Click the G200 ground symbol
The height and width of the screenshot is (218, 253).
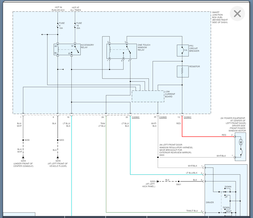[x=157, y=181]
